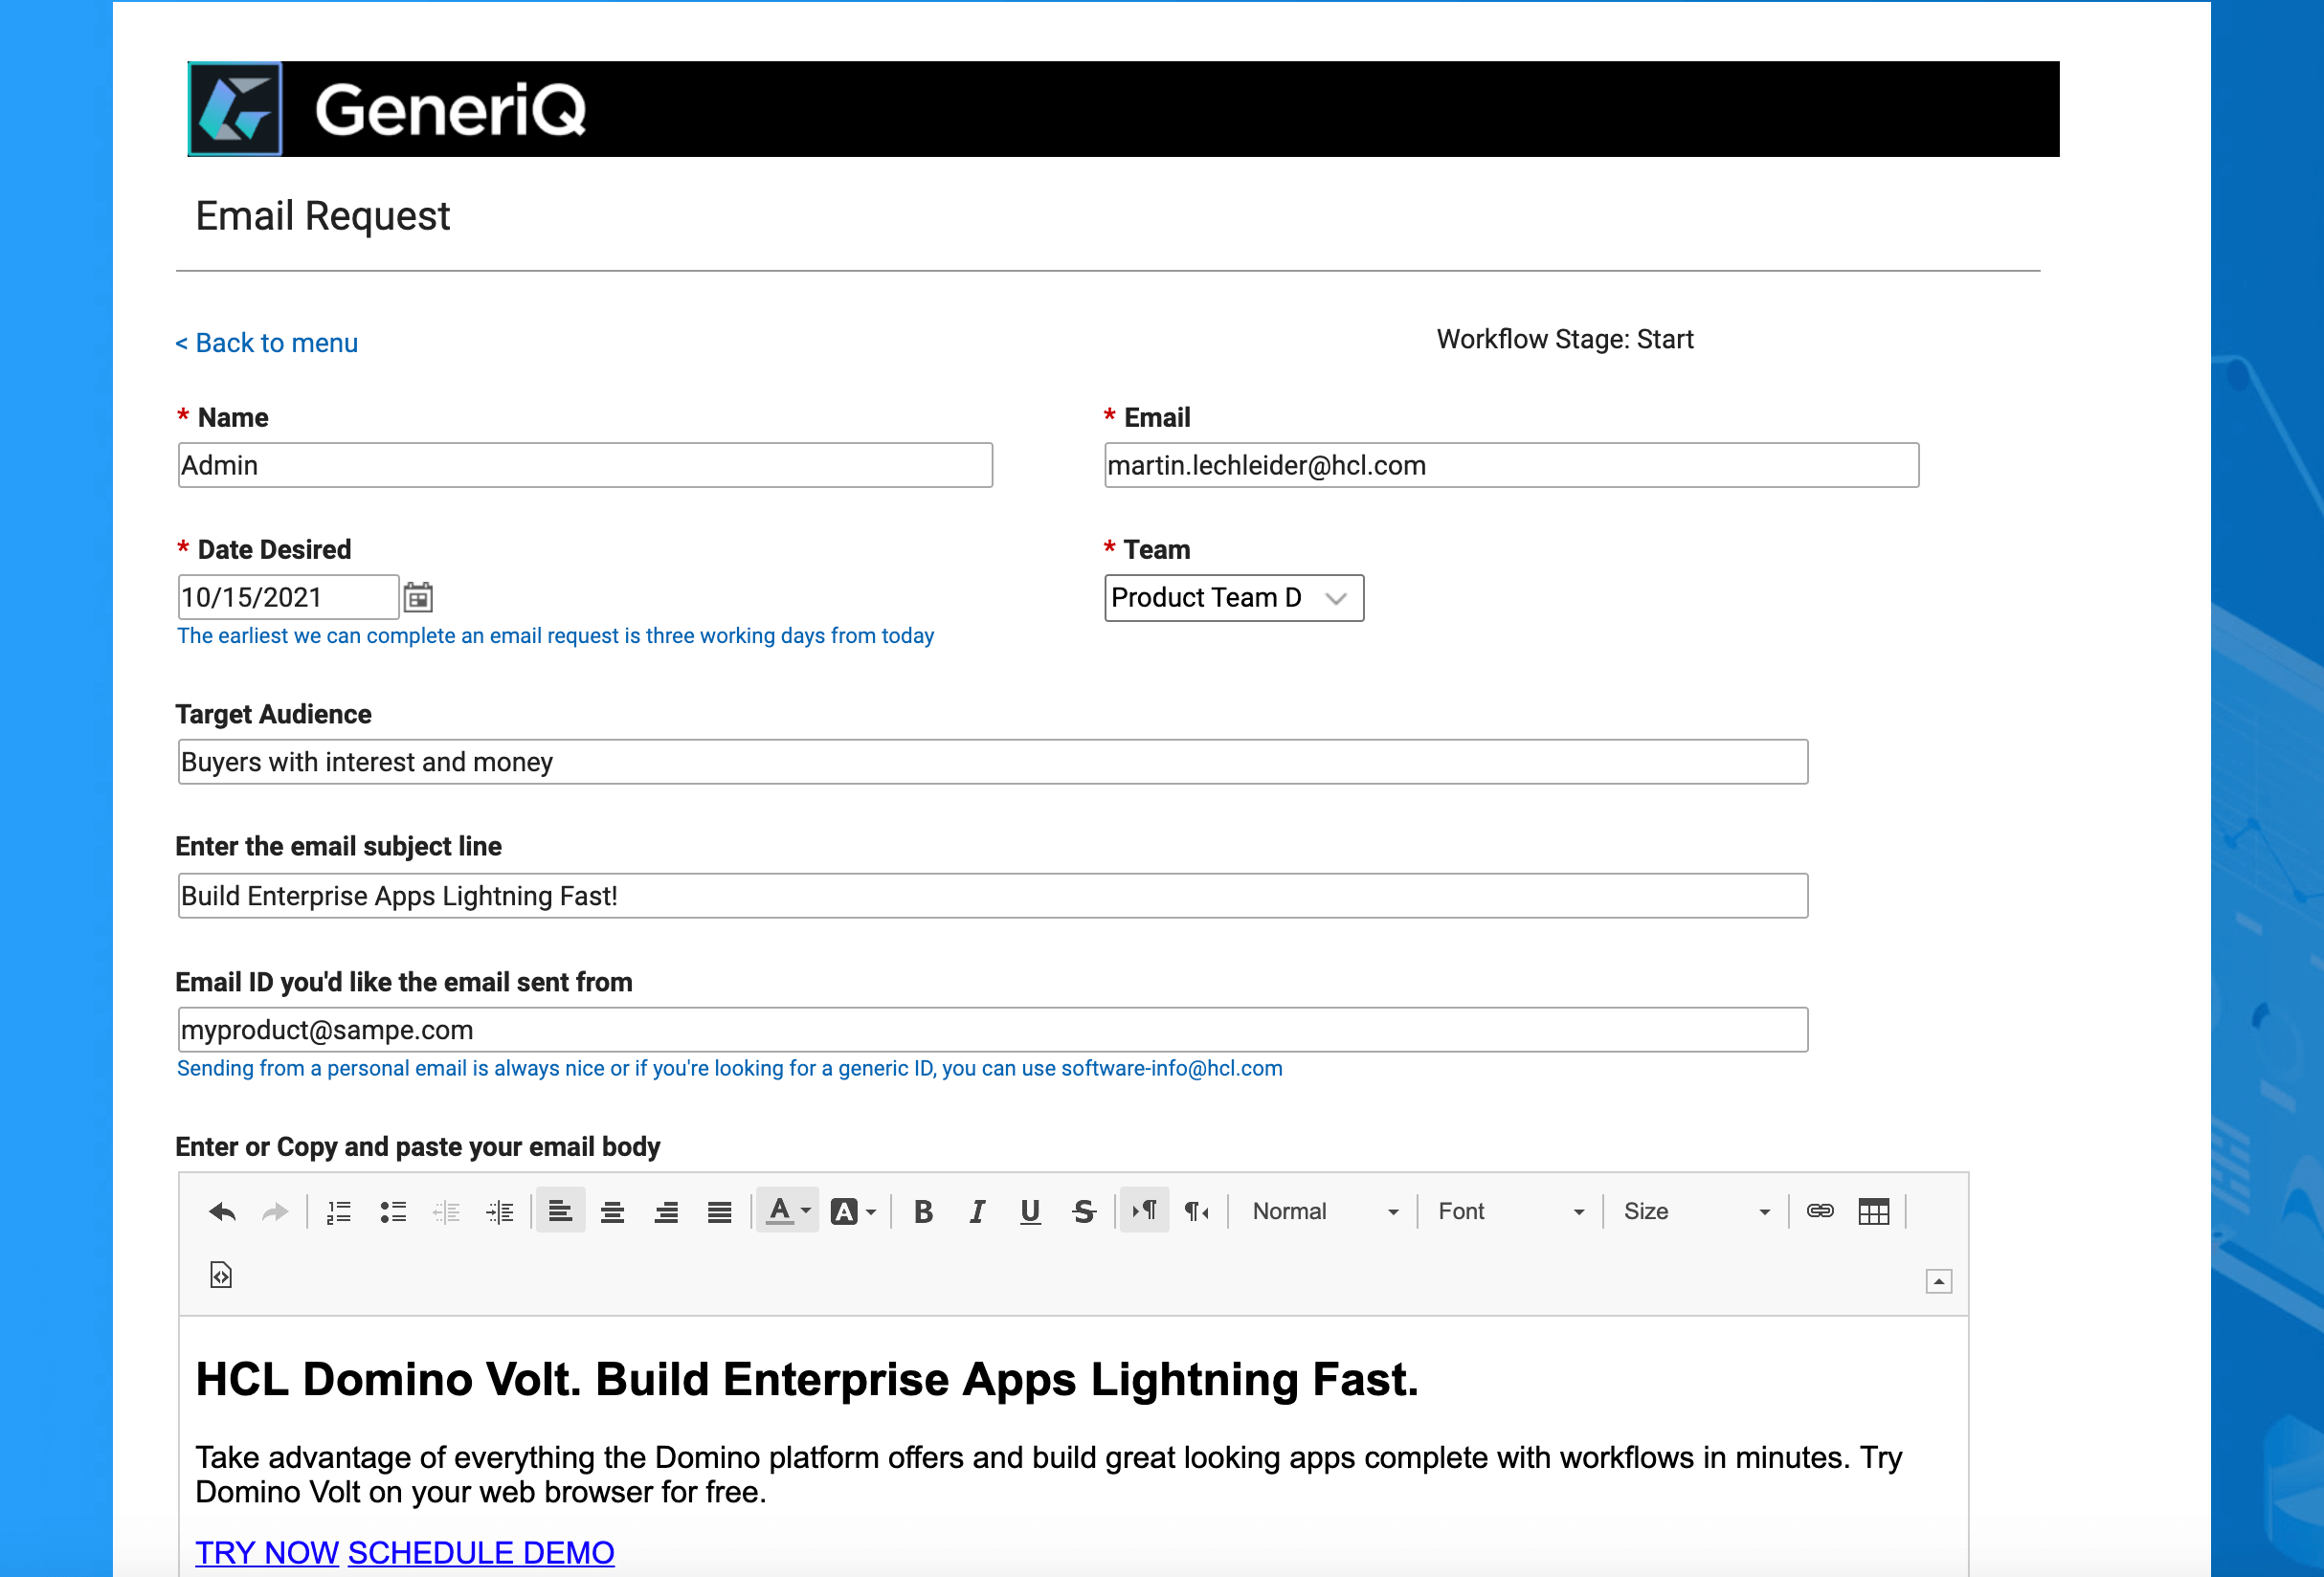
Task: Click the Undo arrow in editor toolbar
Action: [222, 1212]
